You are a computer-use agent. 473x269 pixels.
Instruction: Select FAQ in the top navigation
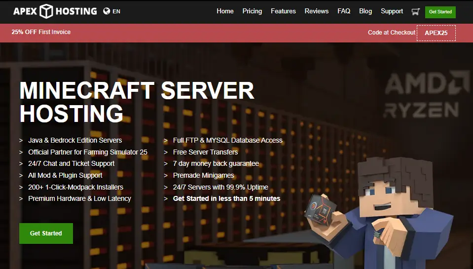pos(344,11)
